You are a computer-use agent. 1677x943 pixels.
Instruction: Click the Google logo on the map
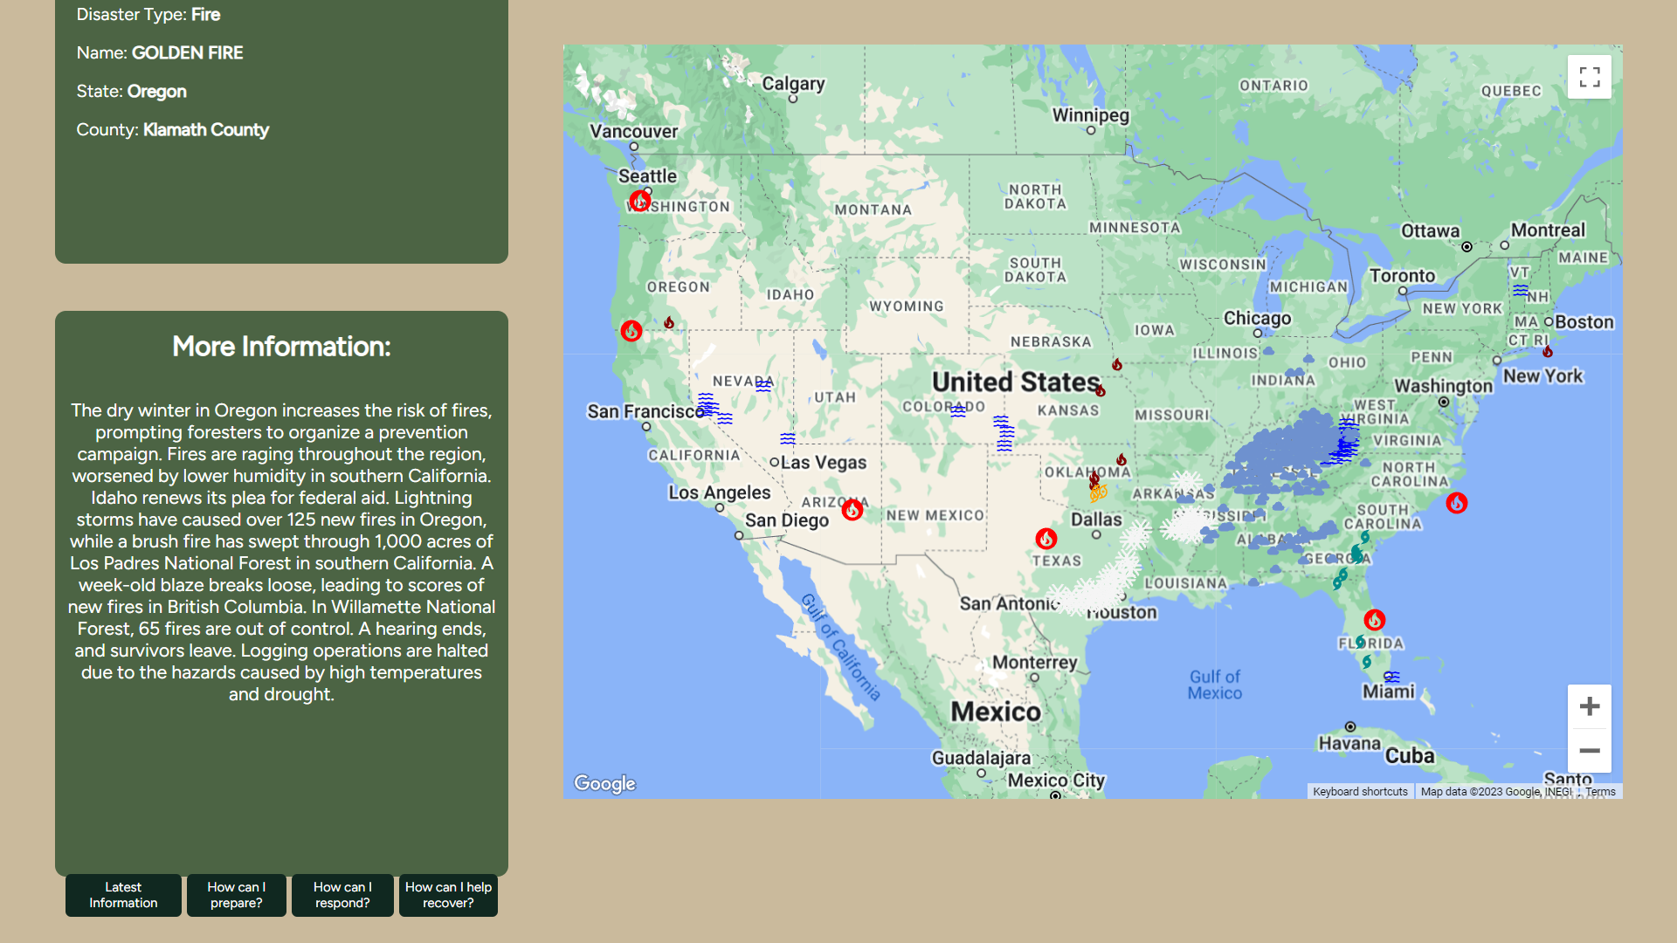click(x=604, y=783)
